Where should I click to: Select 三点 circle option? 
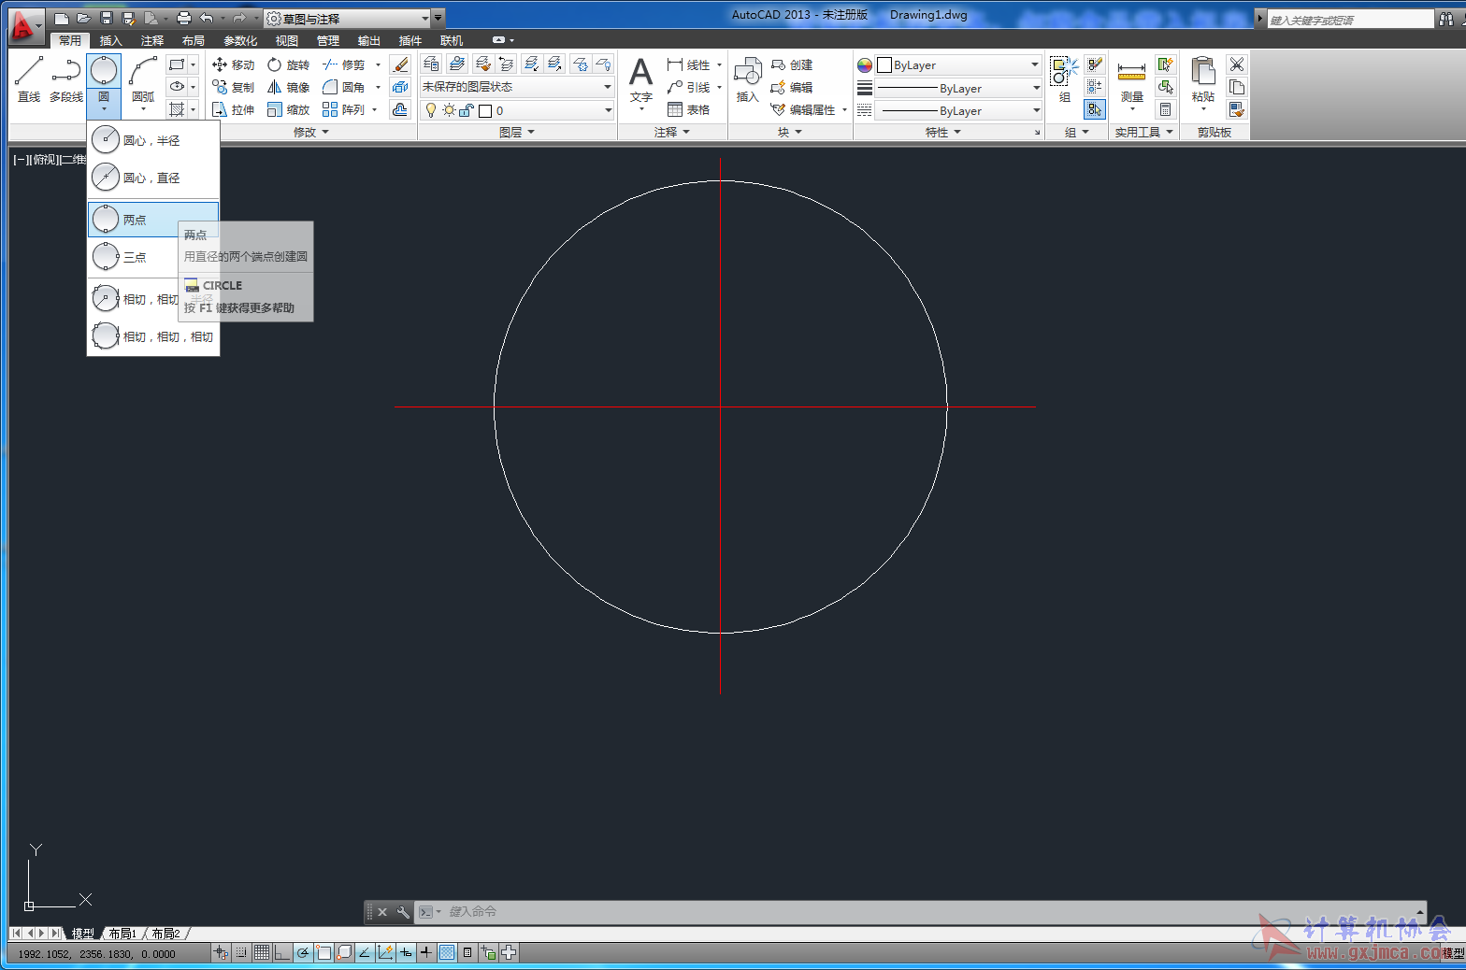134,257
